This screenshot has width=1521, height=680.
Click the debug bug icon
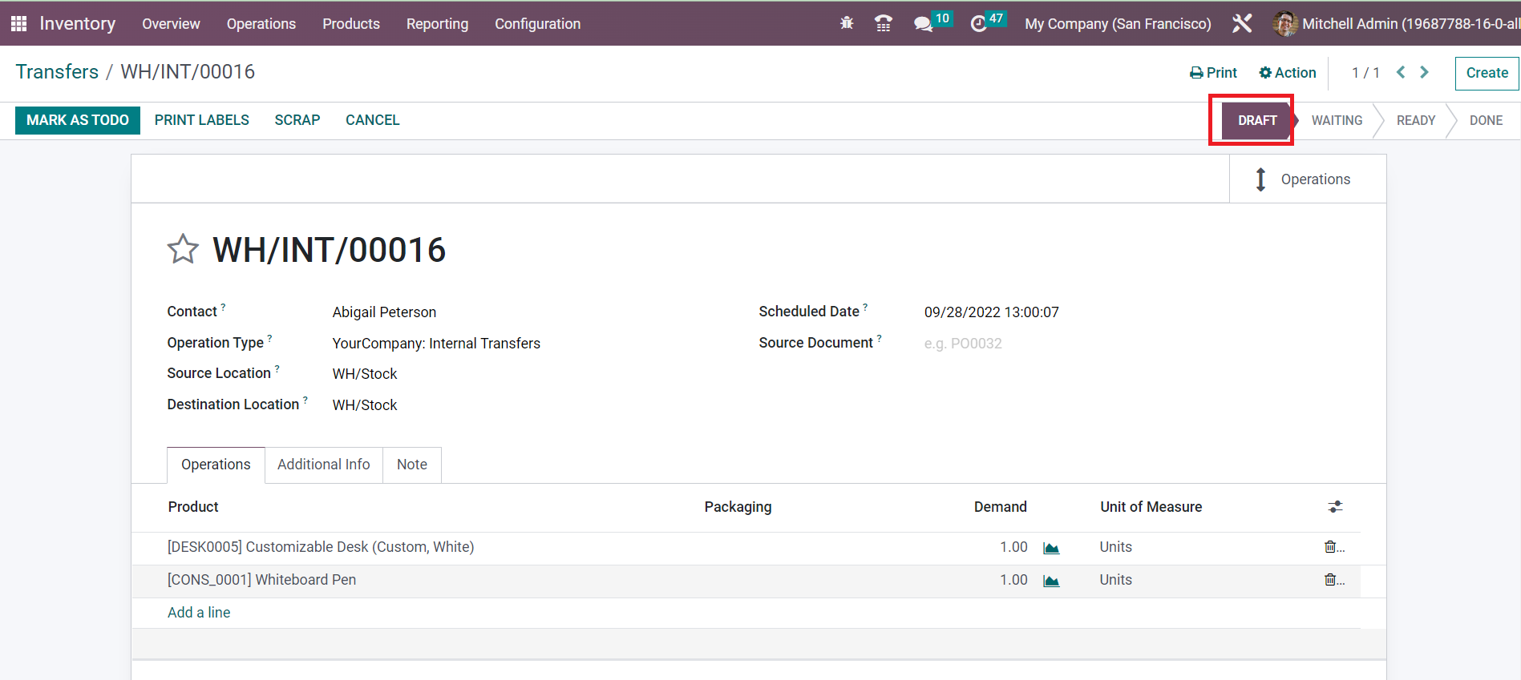coord(847,23)
